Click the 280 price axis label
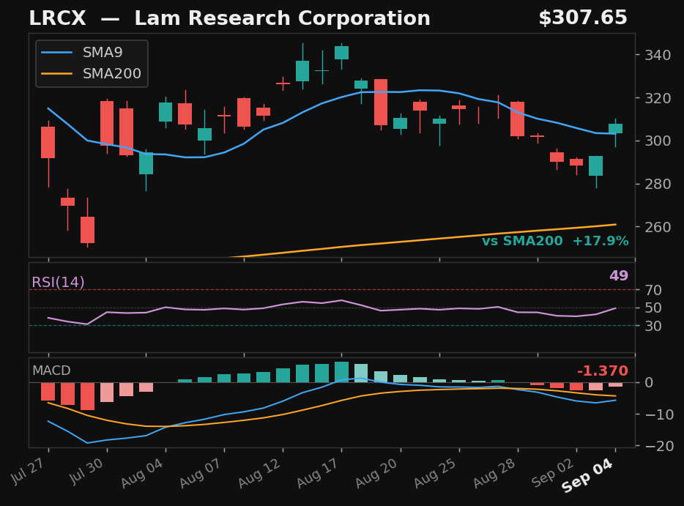 pyautogui.click(x=658, y=184)
